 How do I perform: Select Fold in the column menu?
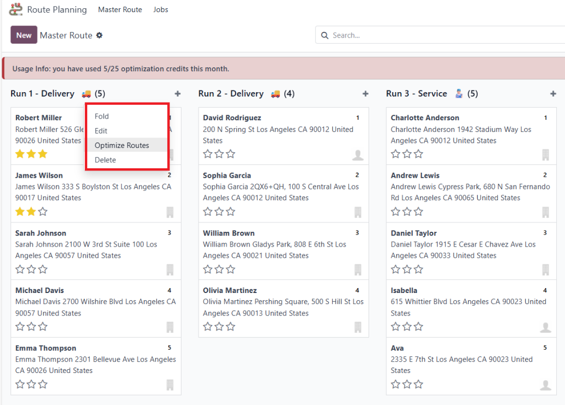(102, 116)
